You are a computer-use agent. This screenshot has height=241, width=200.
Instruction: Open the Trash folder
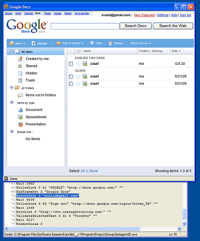pyautogui.click(x=30, y=80)
